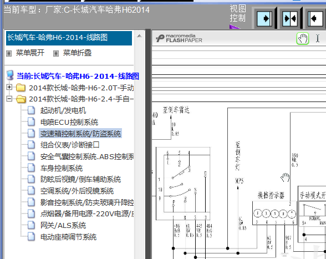This screenshot has height=259, width=326.
Task: Click 至倒车雷达 label in the diagram
Action: 176,110
